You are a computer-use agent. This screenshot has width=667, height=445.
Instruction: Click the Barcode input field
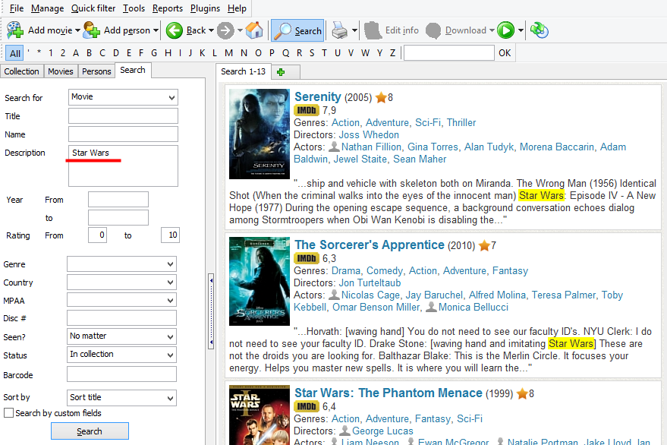[x=121, y=374]
